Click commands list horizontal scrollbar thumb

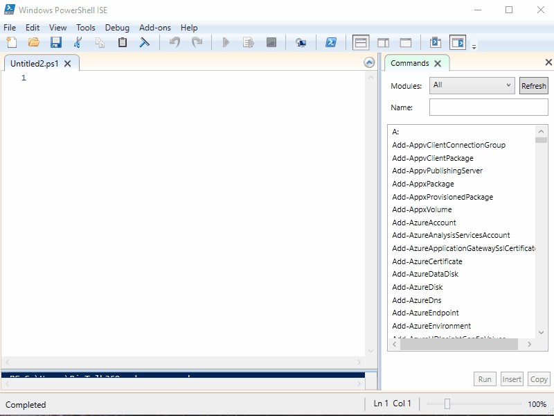tap(459, 344)
